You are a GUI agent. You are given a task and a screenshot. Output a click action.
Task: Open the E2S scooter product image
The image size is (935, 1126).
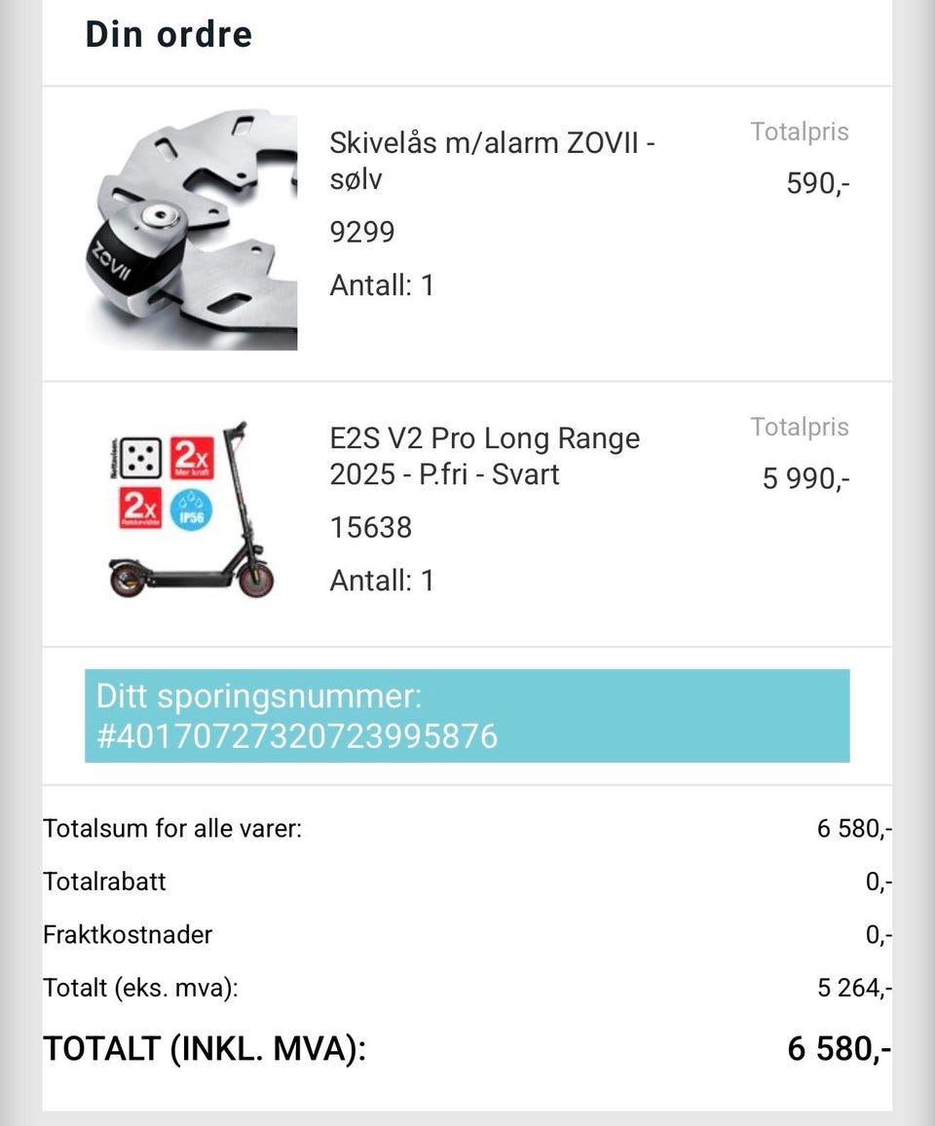tap(191, 509)
